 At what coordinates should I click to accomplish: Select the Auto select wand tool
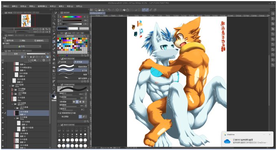(x=54, y=34)
